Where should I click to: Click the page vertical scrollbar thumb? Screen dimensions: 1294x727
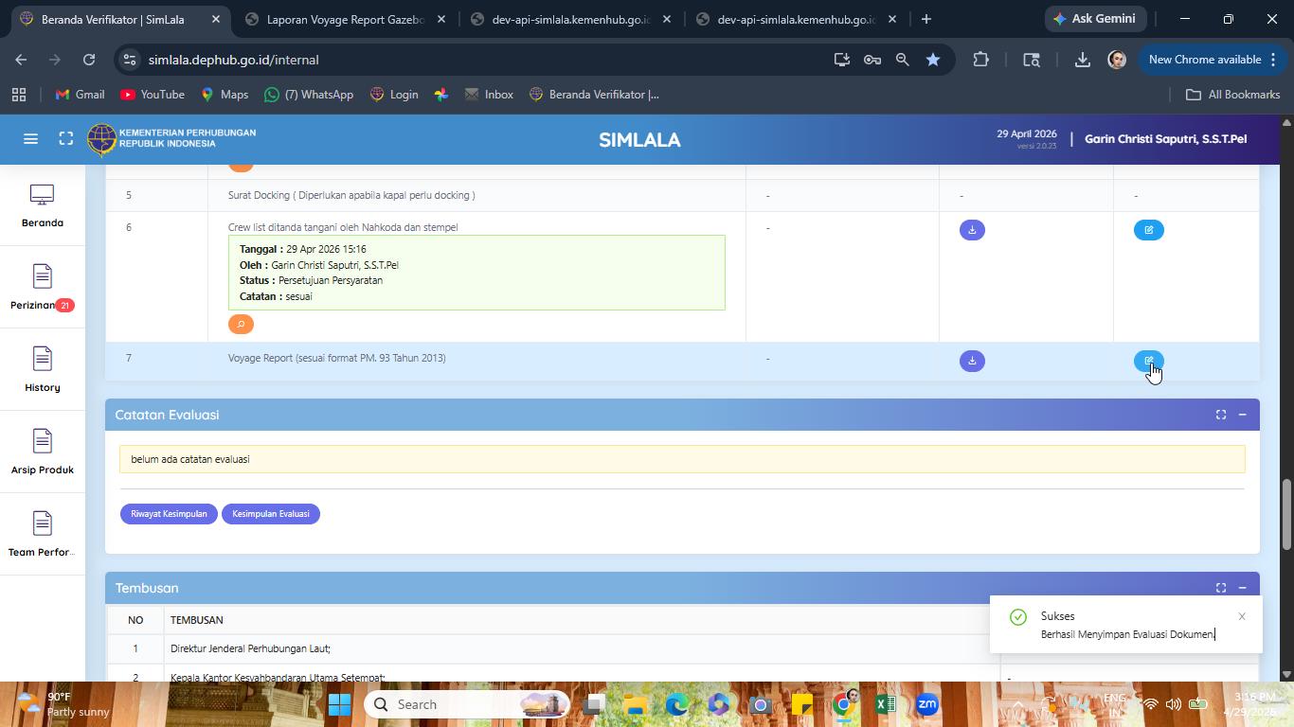[1286, 514]
